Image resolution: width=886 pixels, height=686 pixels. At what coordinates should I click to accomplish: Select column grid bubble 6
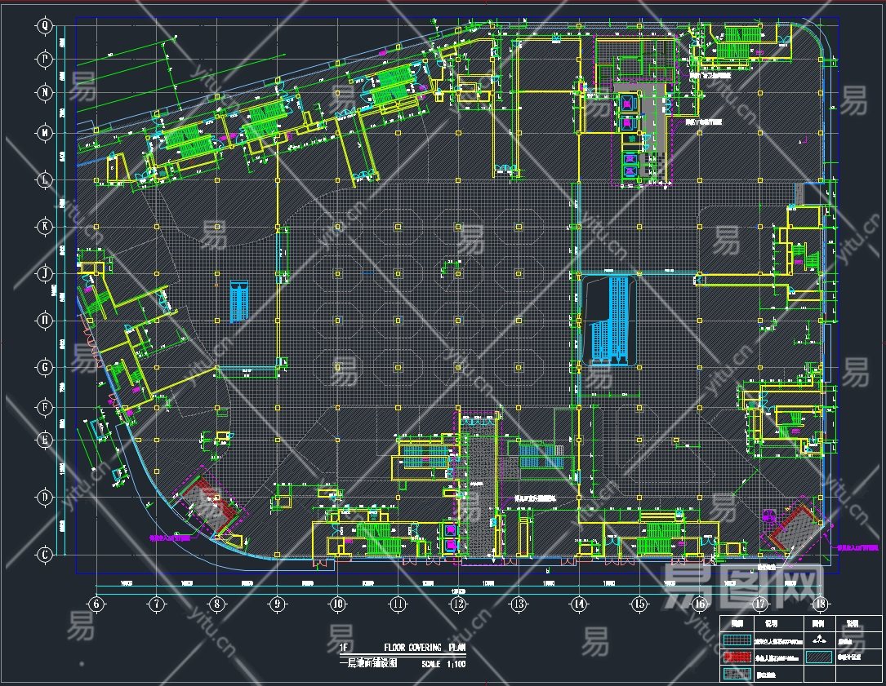click(x=96, y=604)
